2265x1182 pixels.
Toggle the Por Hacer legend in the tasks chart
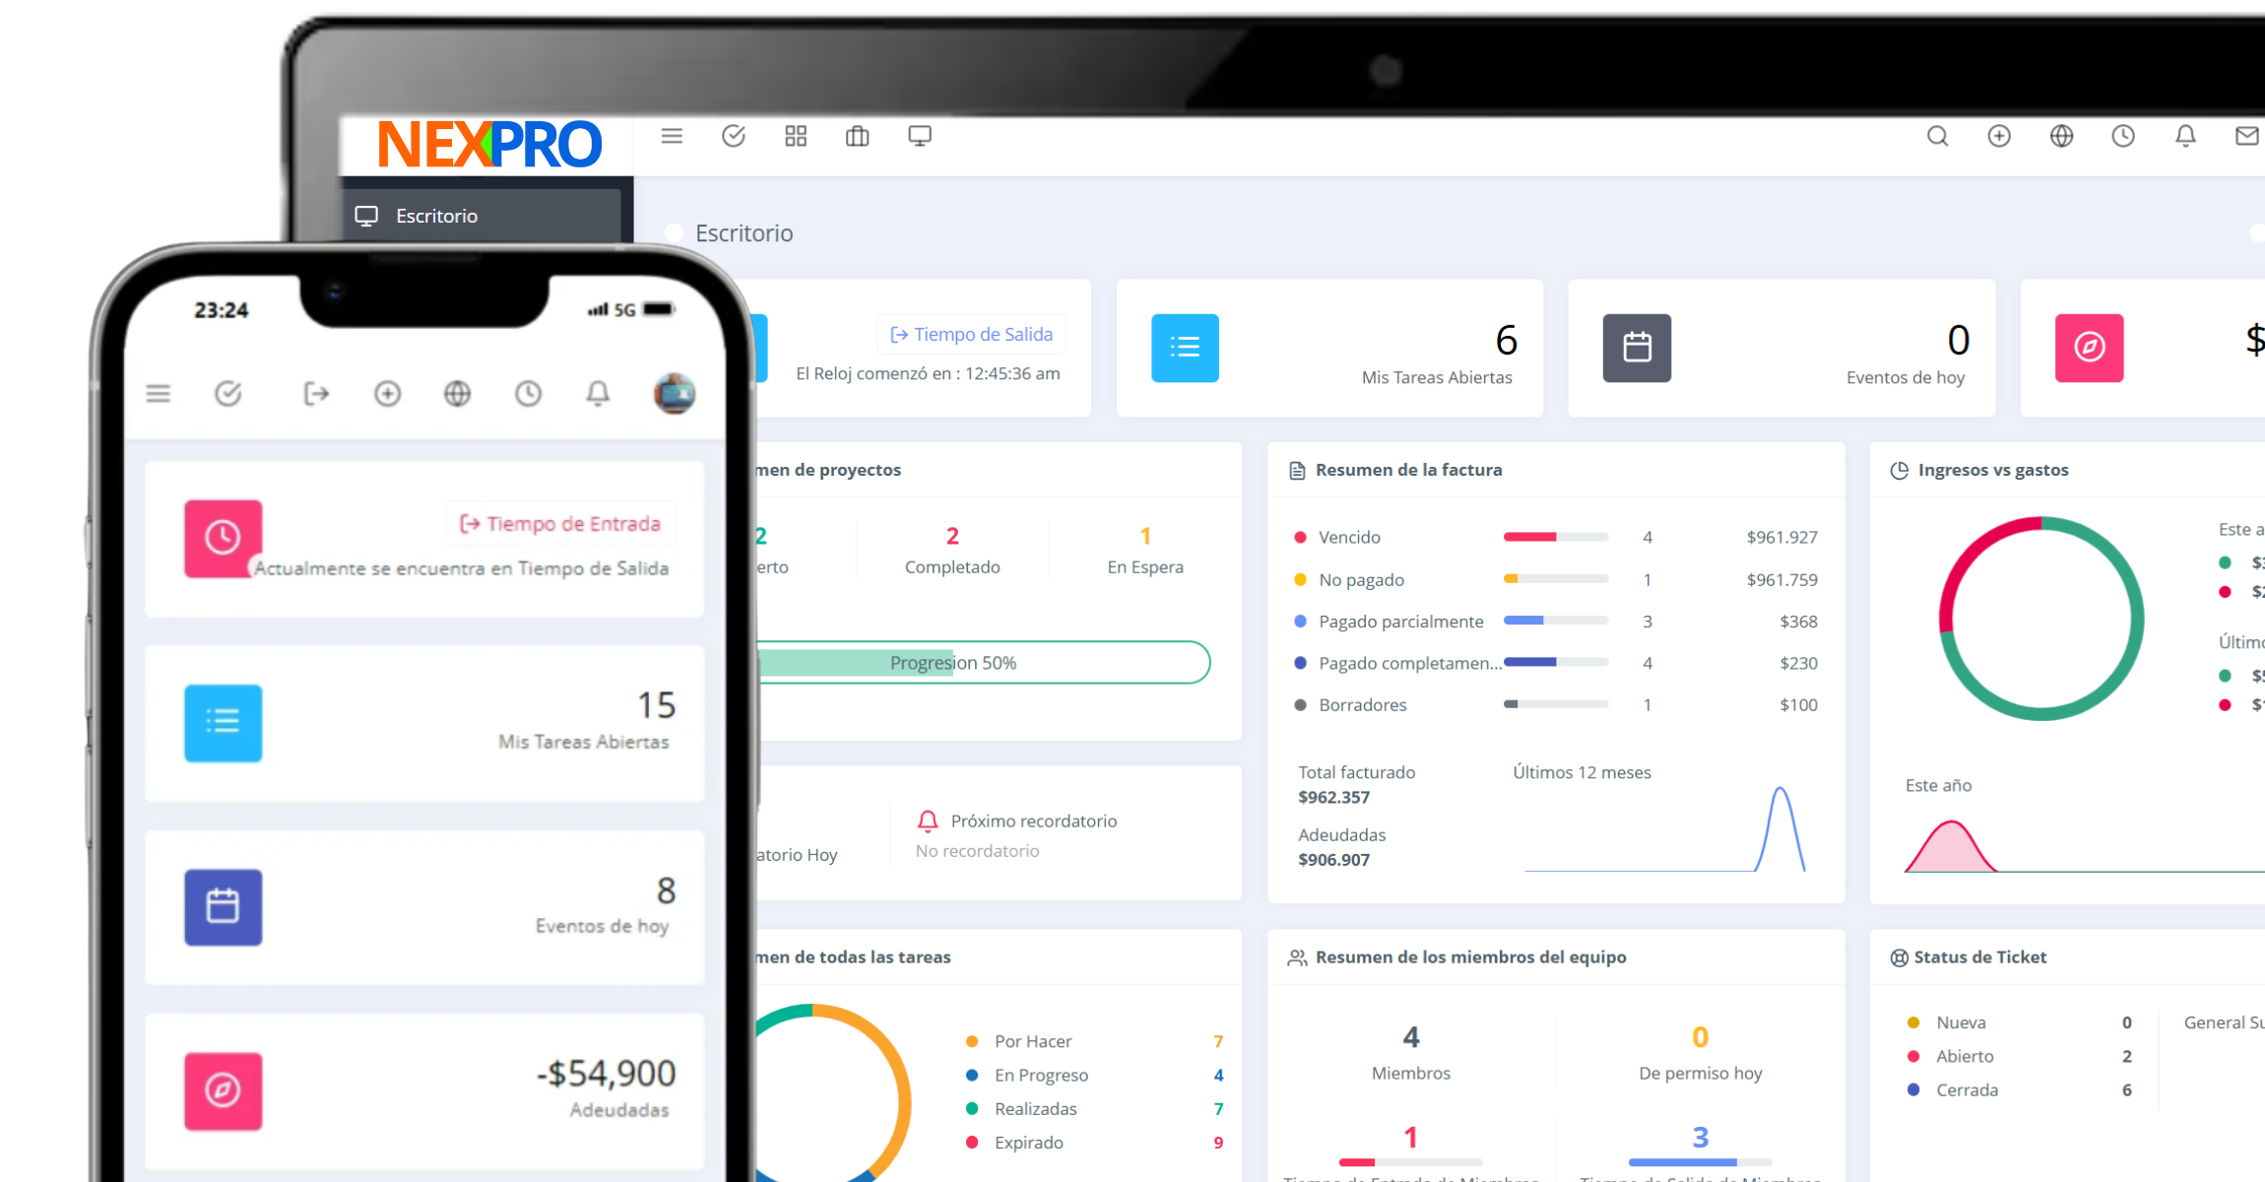coord(1031,1040)
